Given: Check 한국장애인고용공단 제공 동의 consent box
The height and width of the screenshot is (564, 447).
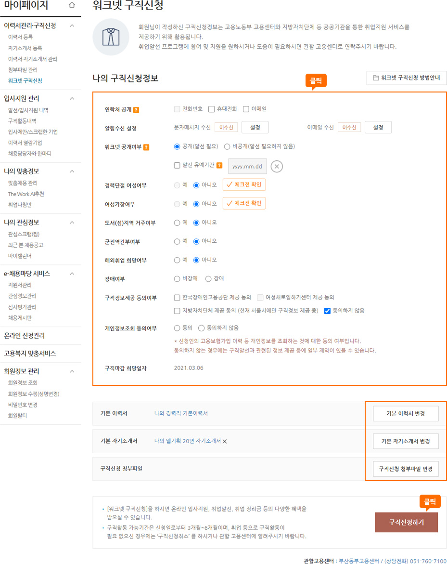Looking at the screenshot, I should tap(177, 297).
